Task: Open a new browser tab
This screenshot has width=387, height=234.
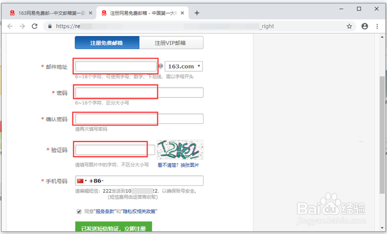Action: coord(197,13)
